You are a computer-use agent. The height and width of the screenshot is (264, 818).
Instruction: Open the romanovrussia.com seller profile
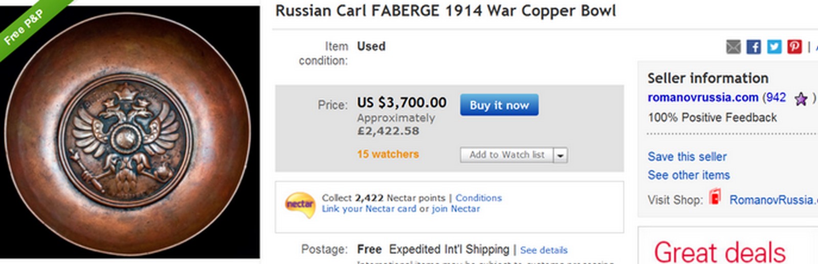(702, 98)
